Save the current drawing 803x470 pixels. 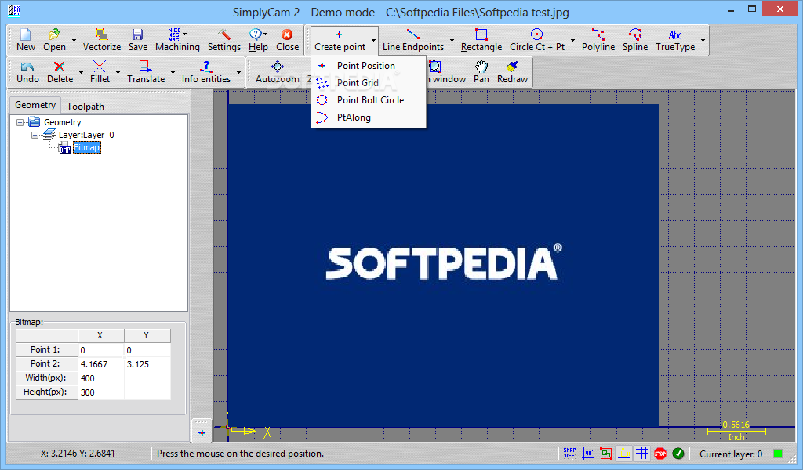coord(138,40)
